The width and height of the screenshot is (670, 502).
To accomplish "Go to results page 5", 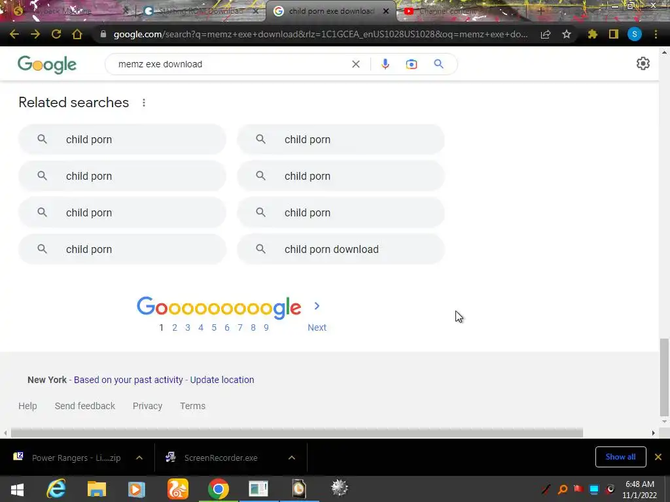I will coord(214,328).
